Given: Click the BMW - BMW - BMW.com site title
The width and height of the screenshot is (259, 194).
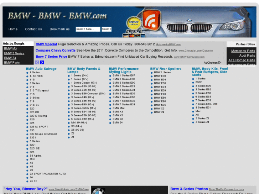Looking at the screenshot, I should click(x=57, y=16).
